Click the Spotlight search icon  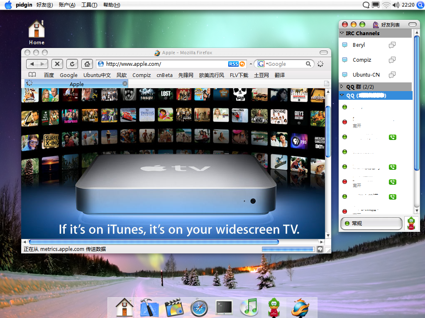coord(420,5)
